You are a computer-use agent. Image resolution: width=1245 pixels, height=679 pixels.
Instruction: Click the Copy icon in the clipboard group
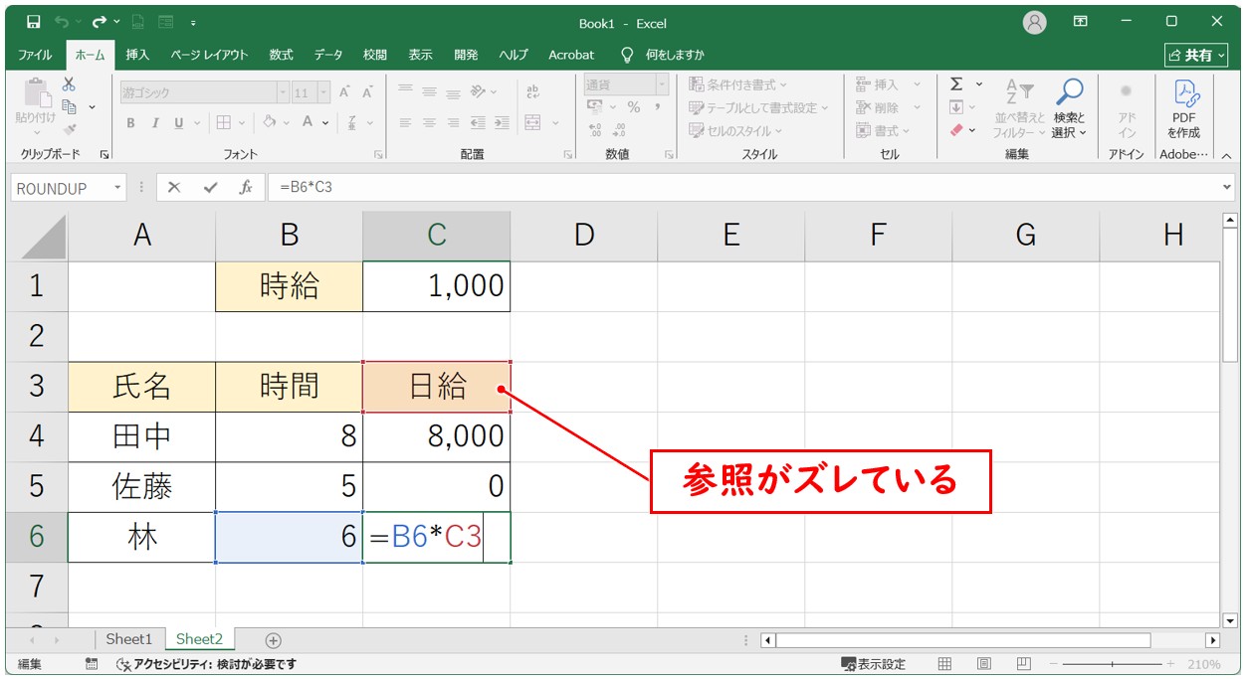pyautogui.click(x=70, y=107)
